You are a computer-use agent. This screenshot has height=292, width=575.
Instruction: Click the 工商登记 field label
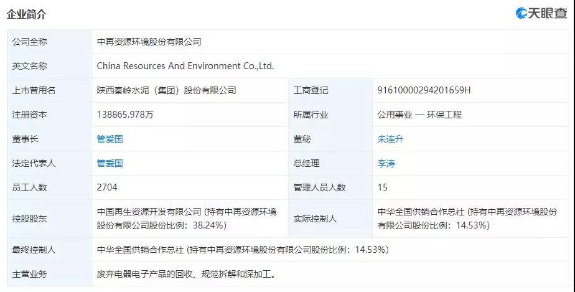click(311, 90)
